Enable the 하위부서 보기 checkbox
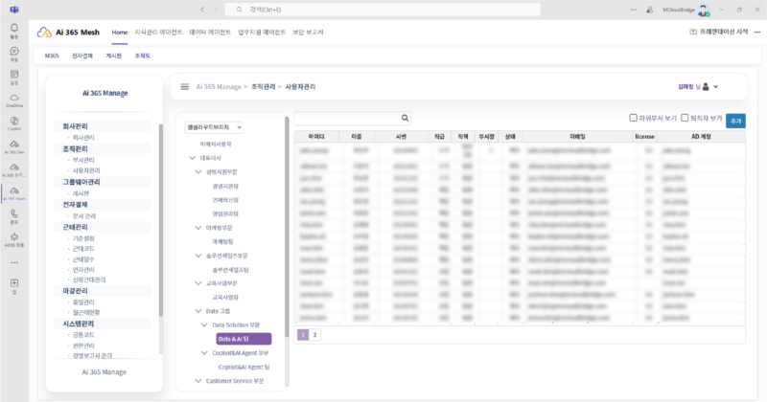The height and width of the screenshot is (402, 767). pyautogui.click(x=634, y=118)
